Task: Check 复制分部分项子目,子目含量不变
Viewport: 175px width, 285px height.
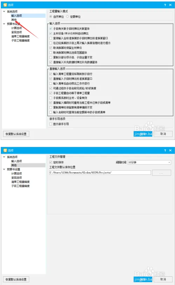Action: click(x=51, y=58)
